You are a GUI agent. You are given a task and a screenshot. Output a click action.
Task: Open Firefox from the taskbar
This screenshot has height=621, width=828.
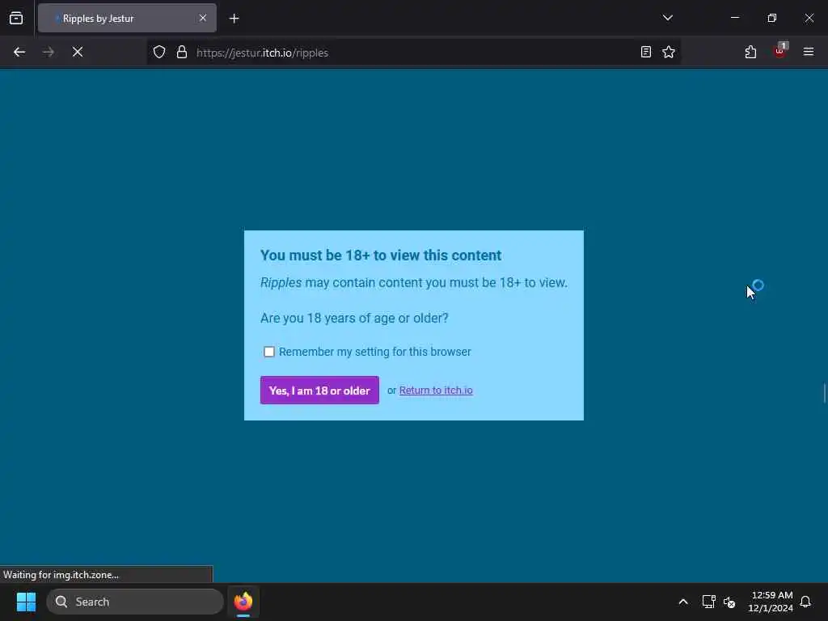click(x=243, y=602)
